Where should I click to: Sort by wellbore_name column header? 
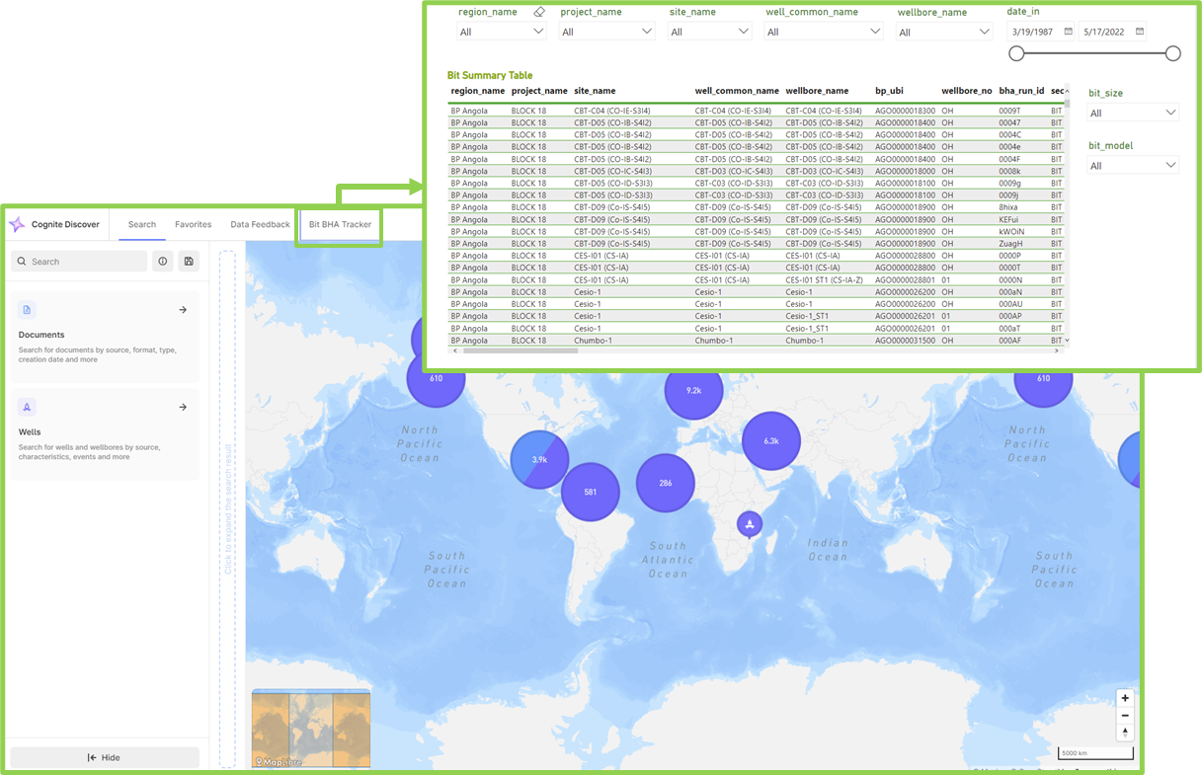(817, 91)
